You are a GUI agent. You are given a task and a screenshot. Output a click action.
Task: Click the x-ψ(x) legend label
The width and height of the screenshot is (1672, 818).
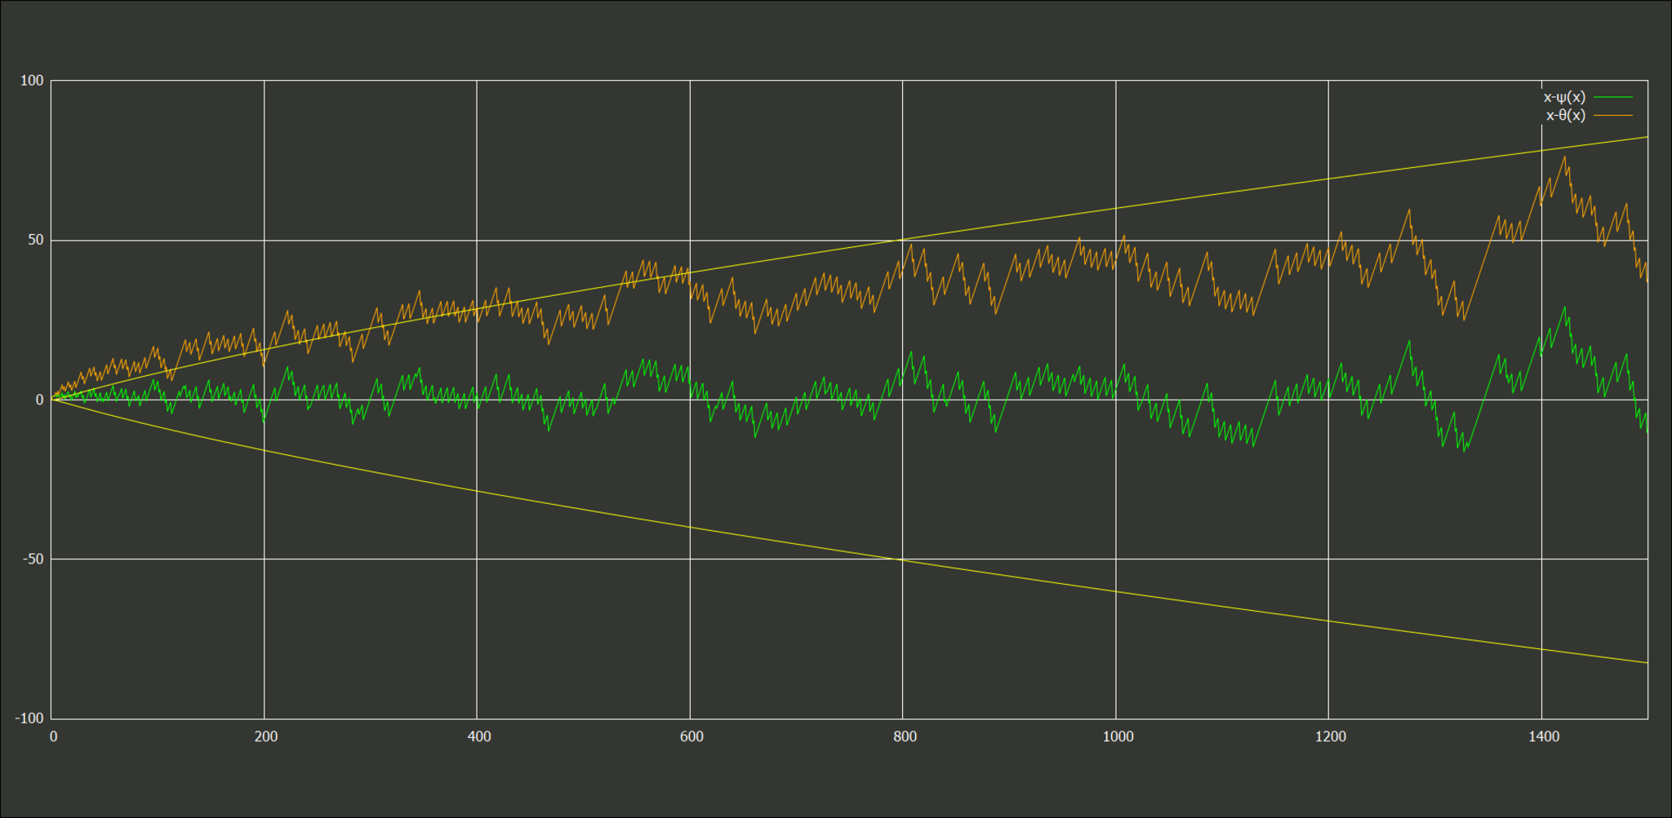(1564, 97)
